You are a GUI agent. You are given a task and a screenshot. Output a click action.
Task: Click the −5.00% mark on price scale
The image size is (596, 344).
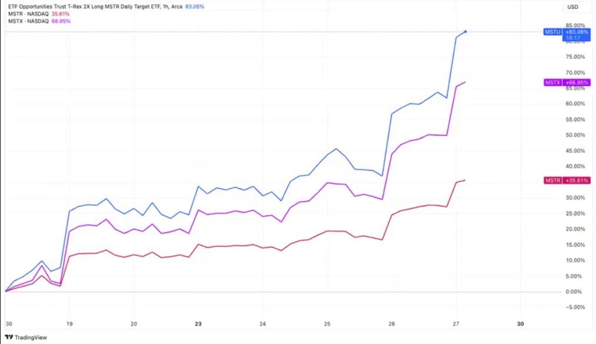point(575,307)
